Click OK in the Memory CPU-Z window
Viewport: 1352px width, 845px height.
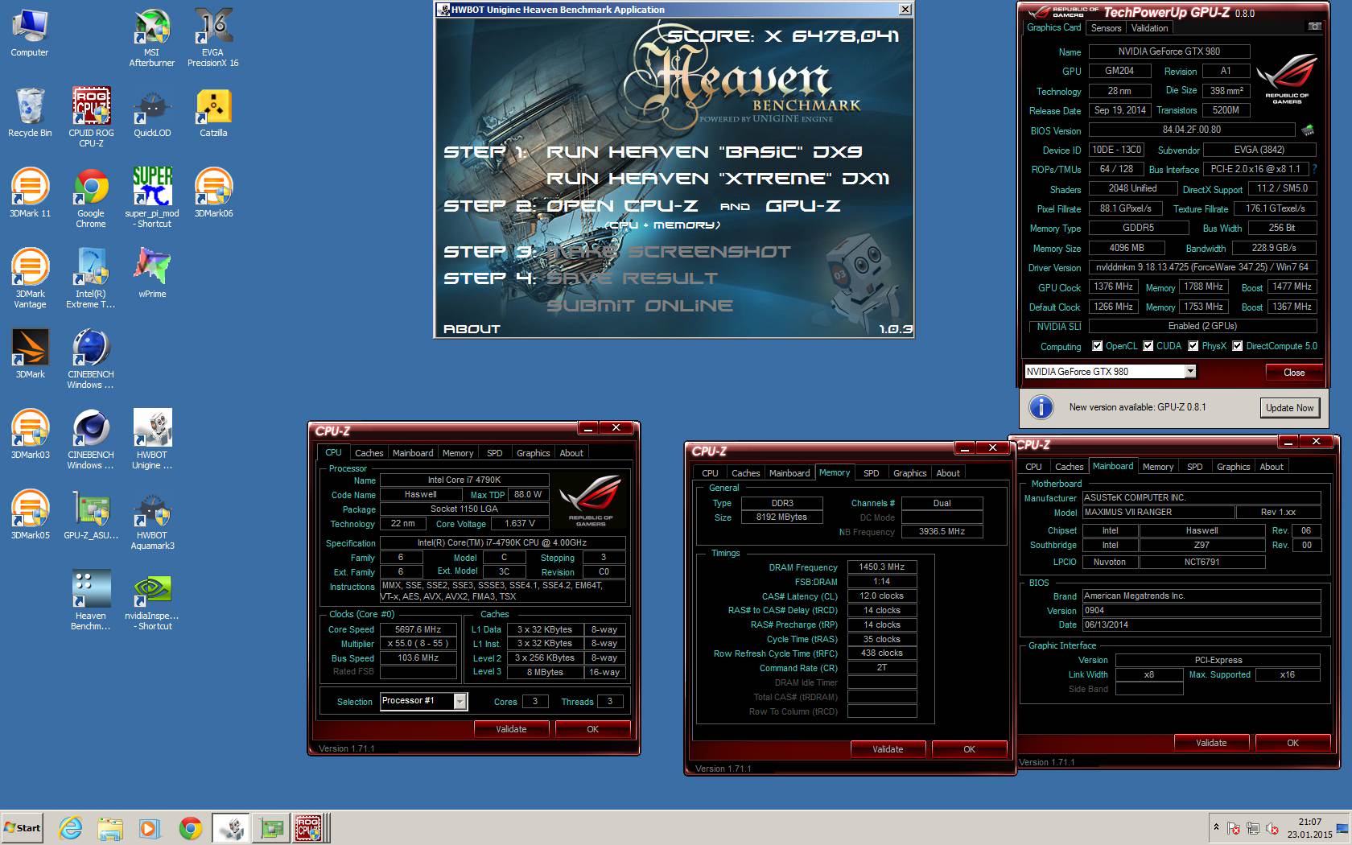tap(969, 749)
